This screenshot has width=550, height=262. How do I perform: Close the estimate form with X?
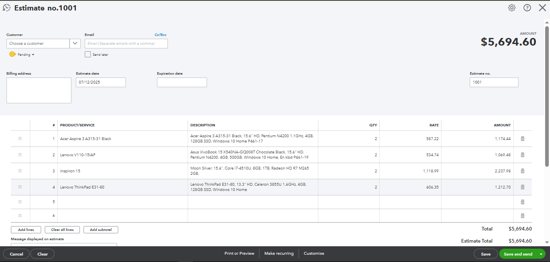point(542,8)
